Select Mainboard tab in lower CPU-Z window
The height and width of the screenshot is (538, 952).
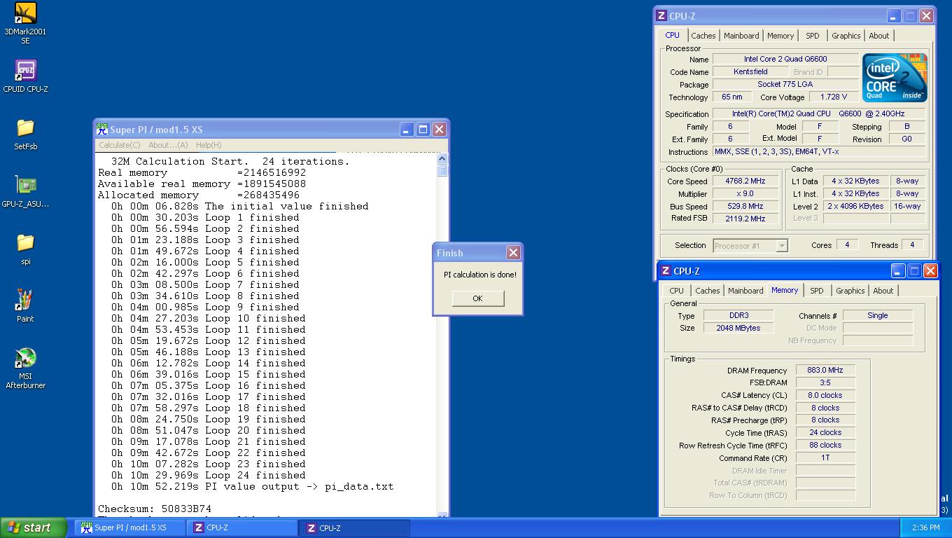click(745, 291)
